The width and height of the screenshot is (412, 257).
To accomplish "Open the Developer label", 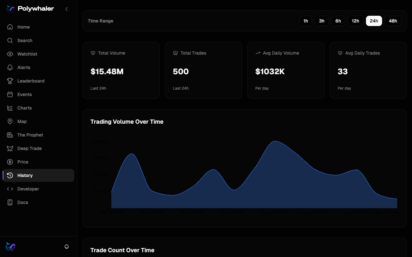I will point(28,189).
